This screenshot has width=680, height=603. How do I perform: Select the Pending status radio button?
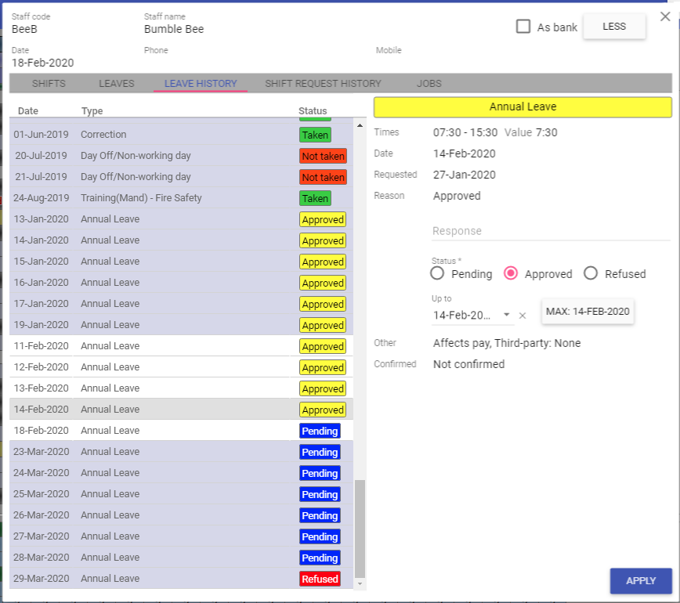[438, 273]
